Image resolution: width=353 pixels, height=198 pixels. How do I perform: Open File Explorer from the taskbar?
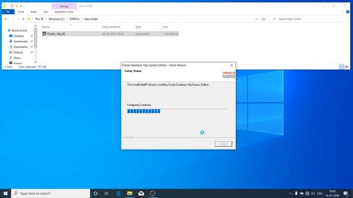tap(130, 193)
